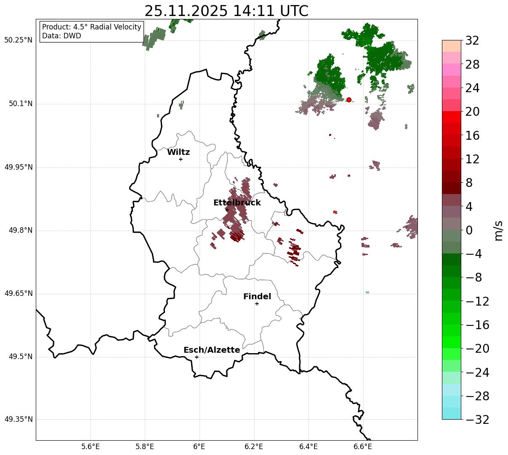Click the colorbar tick label −12

point(477,301)
